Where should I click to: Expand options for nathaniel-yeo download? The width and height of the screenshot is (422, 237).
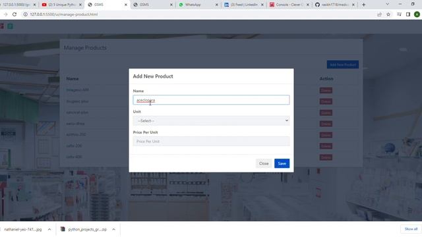(49, 229)
